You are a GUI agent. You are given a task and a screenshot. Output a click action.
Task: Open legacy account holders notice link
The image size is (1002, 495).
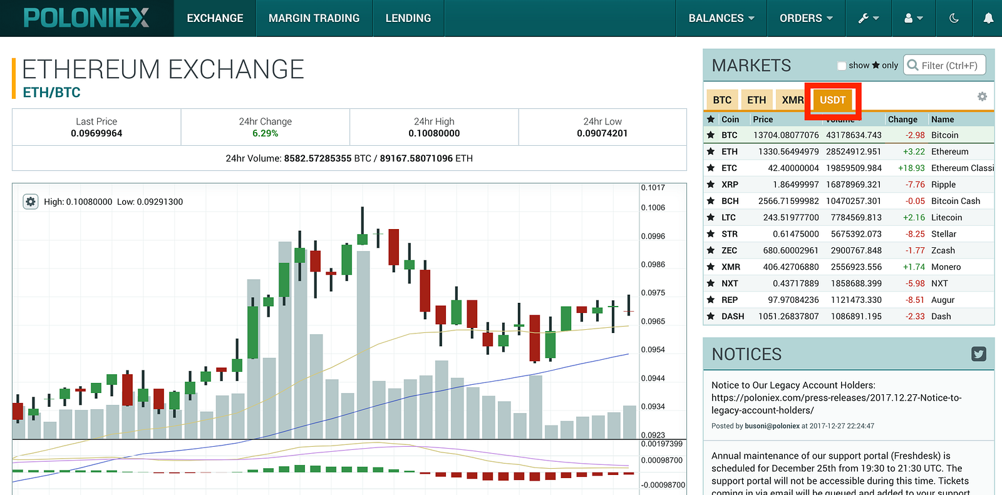tap(836, 404)
